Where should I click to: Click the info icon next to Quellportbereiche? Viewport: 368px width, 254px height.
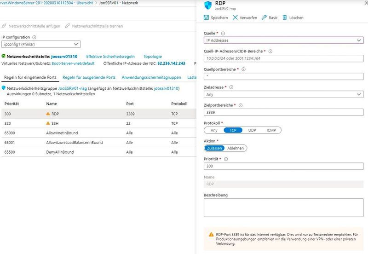244,69
